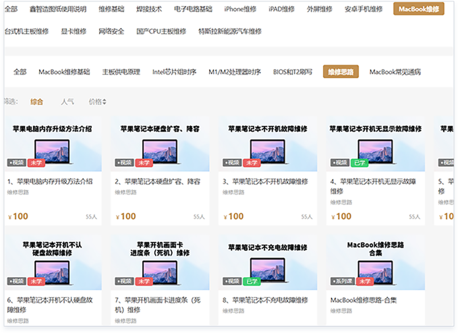Open 国产CPU主板维修 category
Image resolution: width=458 pixels, height=333 pixels.
point(161,31)
